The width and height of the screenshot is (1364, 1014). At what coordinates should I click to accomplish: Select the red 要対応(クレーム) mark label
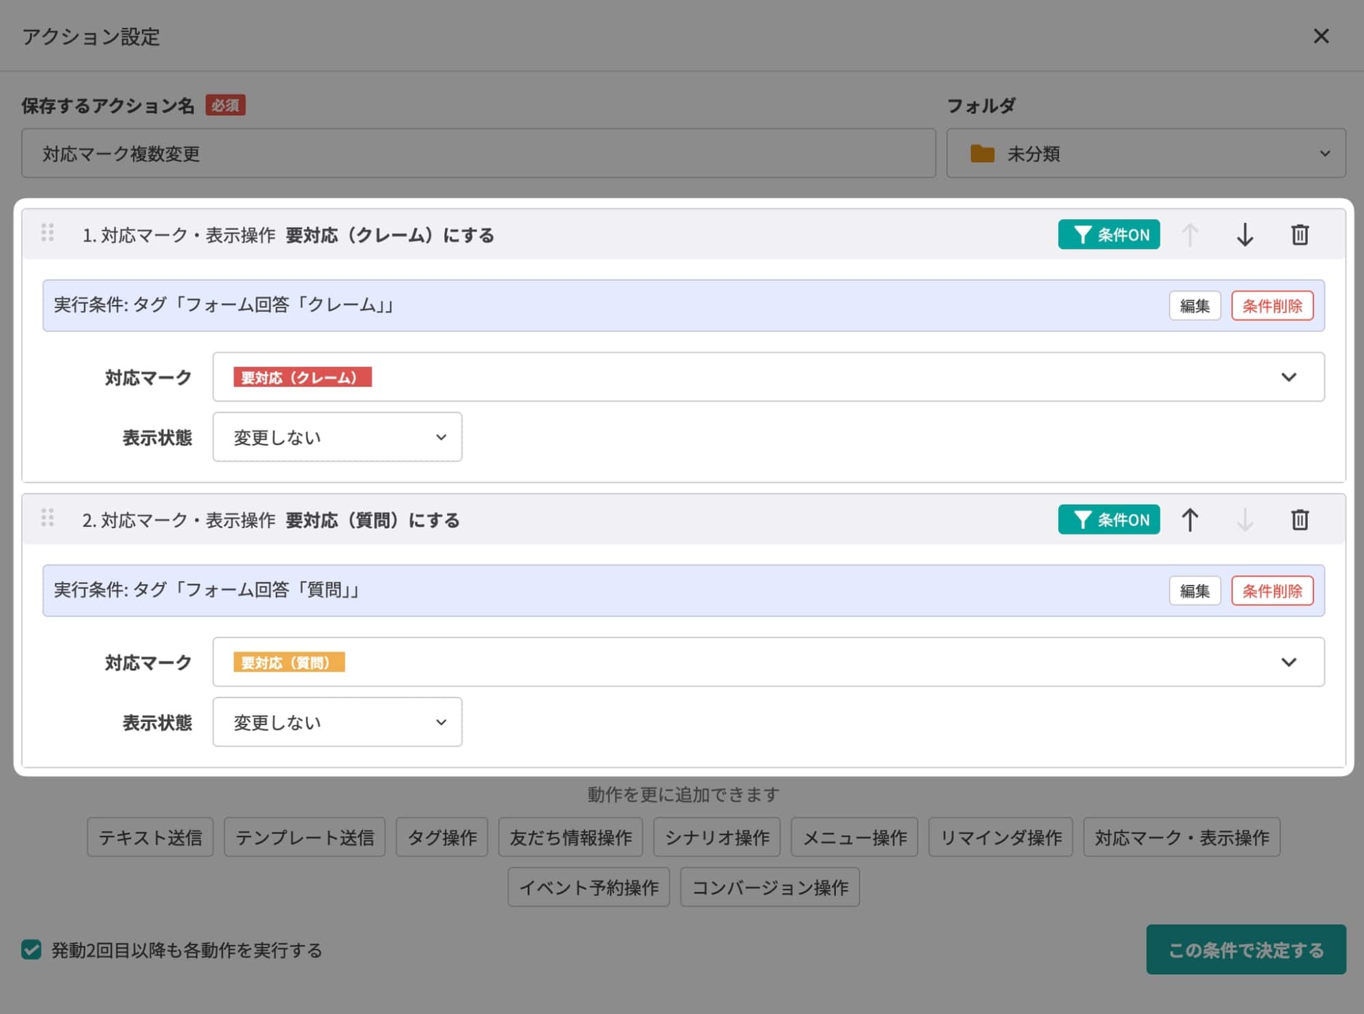pos(302,377)
